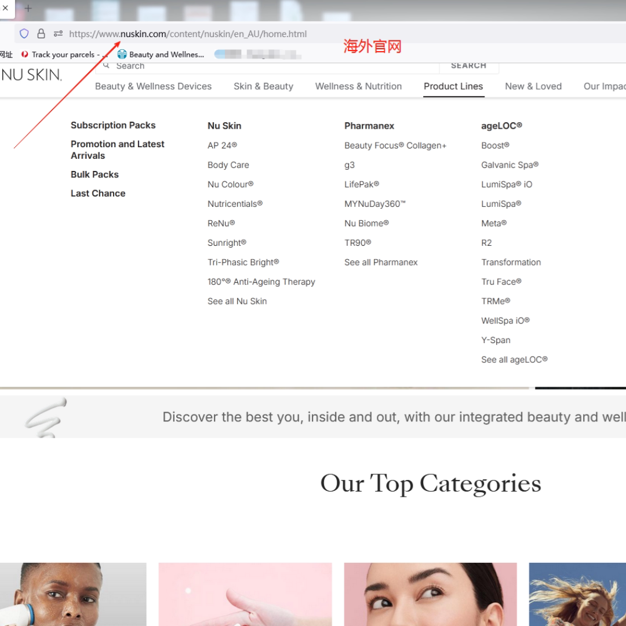Open R2 product link
Screen dimensions: 626x626
[x=486, y=243]
